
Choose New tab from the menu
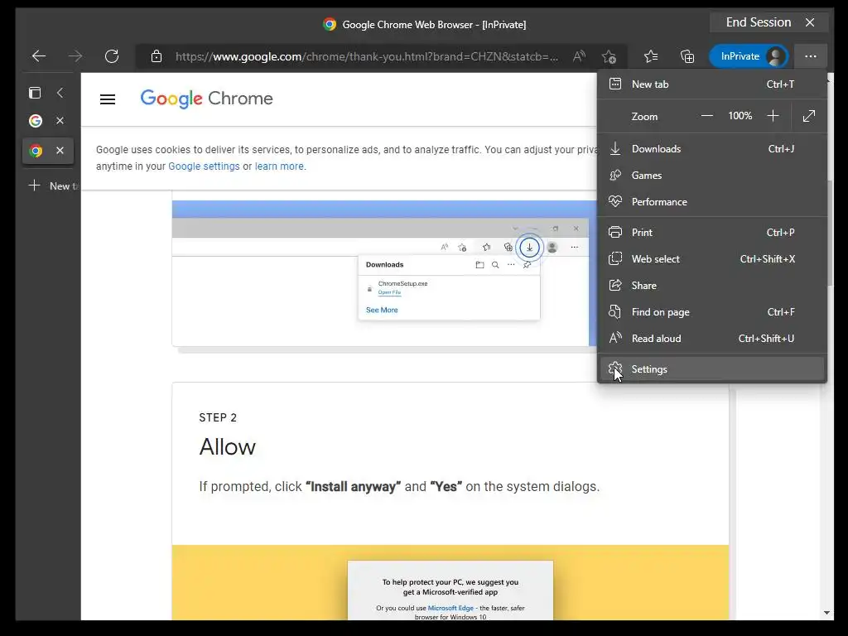[x=711, y=84]
